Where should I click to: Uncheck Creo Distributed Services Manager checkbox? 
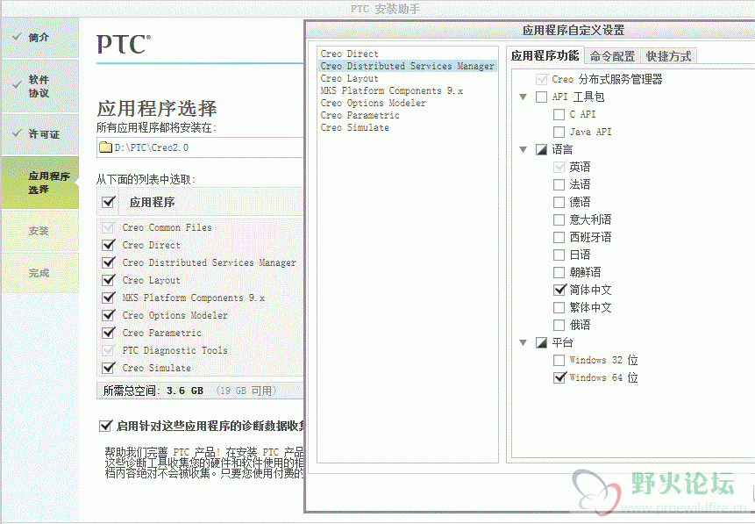[109, 262]
